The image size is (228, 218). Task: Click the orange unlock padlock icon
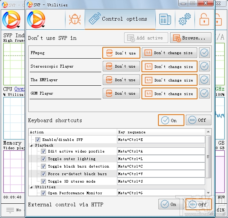click(x=204, y=19)
